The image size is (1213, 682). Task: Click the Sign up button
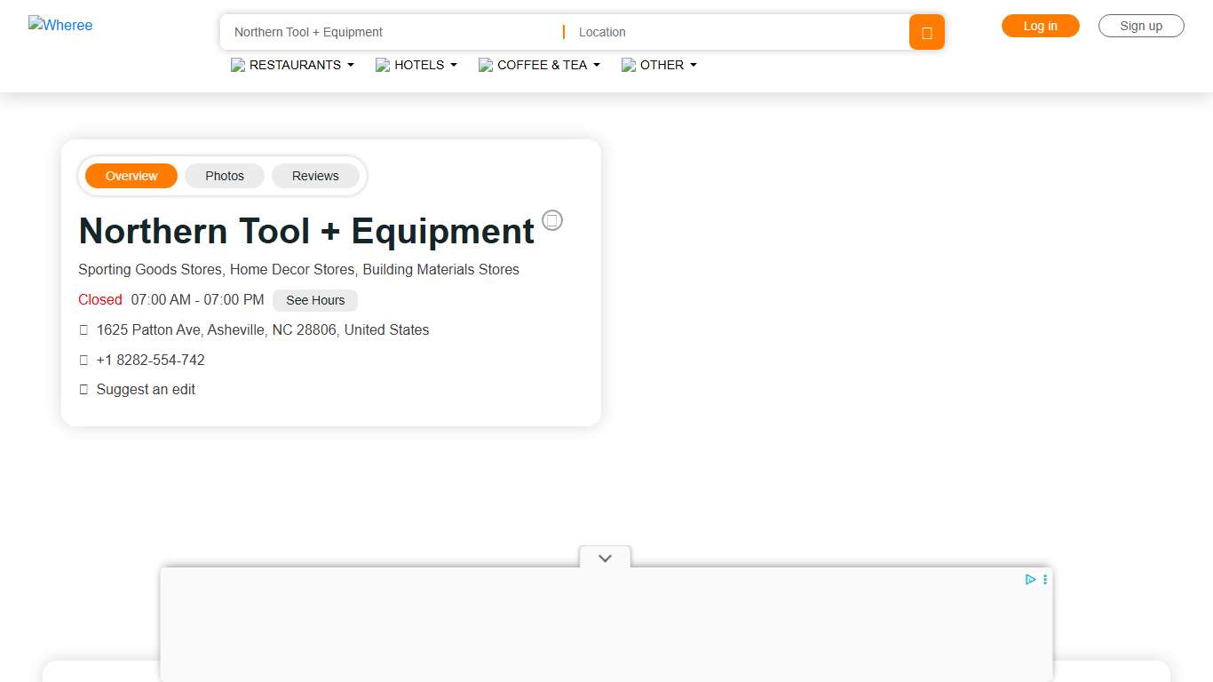(1141, 26)
